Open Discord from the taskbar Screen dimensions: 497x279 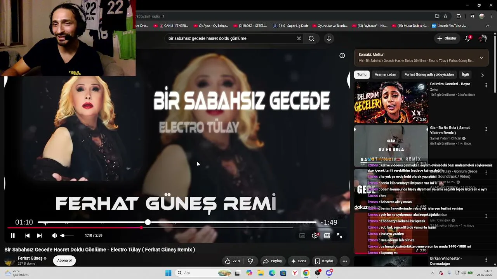[329, 273]
